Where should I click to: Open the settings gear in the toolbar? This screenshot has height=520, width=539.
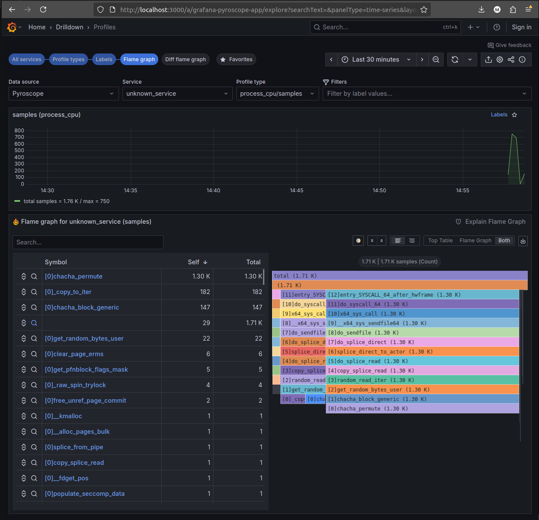(500, 60)
